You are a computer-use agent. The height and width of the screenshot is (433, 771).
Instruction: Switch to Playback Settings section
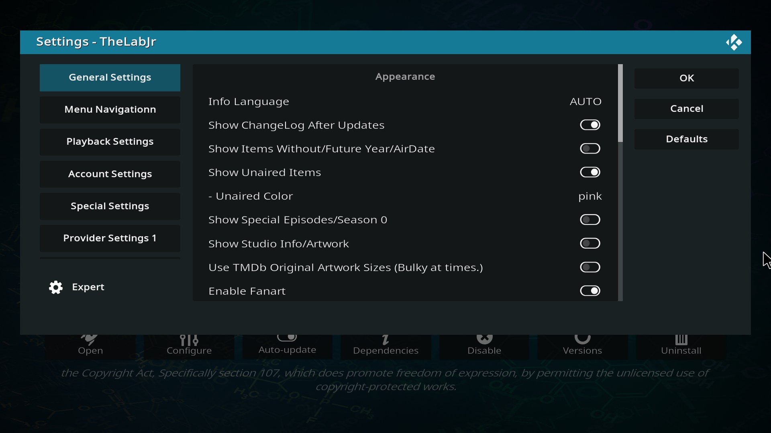[x=110, y=142]
